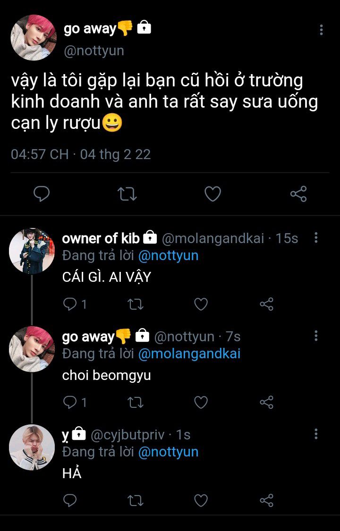Open the main tweet author's avatar

click(34, 38)
